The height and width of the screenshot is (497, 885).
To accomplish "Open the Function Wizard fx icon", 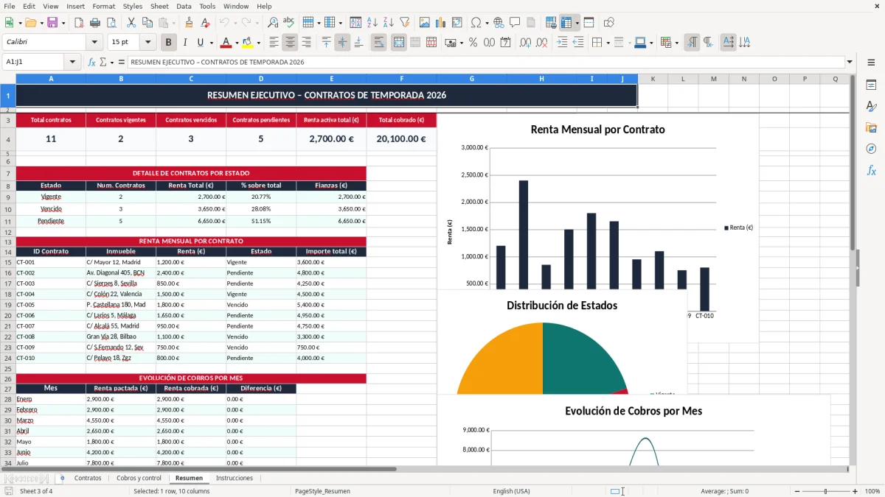I will pyautogui.click(x=92, y=63).
